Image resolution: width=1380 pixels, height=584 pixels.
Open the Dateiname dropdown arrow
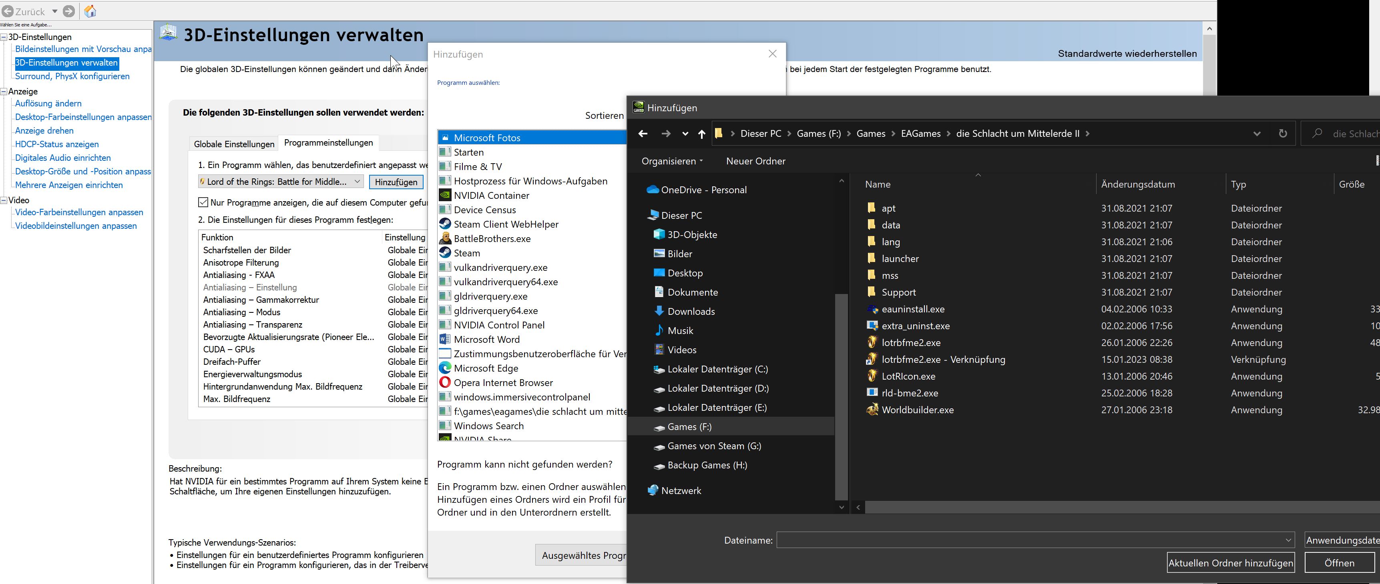1288,540
